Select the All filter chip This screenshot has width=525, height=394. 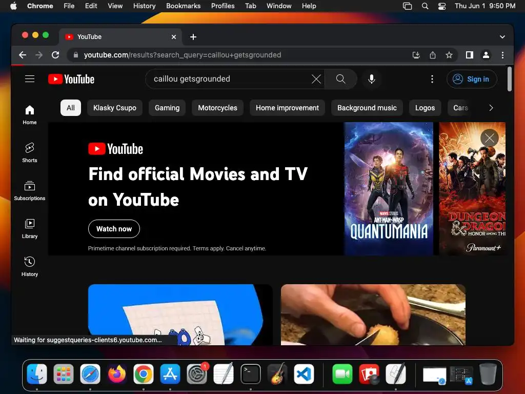(x=71, y=108)
